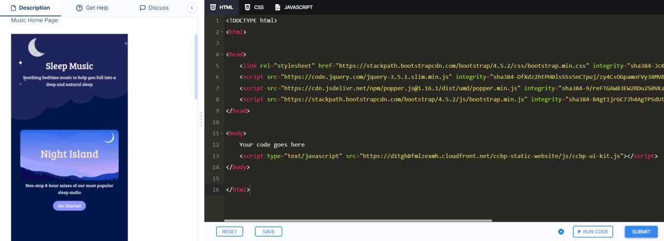Collapse the description panel with the chevron

(x=192, y=8)
